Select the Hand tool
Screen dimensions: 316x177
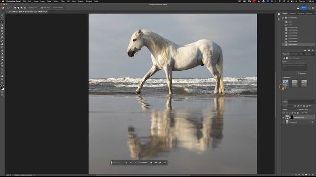click(2, 76)
